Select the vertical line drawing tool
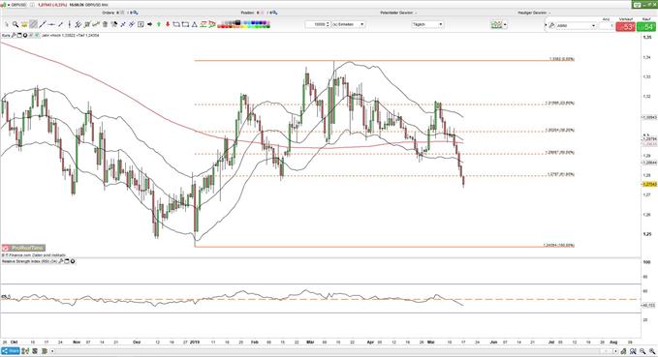This screenshot has height=357, width=658. (x=70, y=25)
